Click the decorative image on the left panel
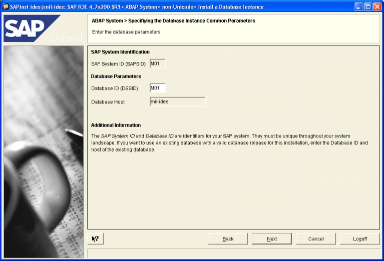The height and width of the screenshot is (261, 384). click(x=43, y=150)
